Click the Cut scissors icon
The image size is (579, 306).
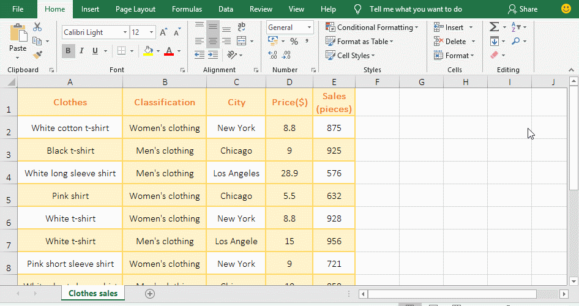coord(37,27)
